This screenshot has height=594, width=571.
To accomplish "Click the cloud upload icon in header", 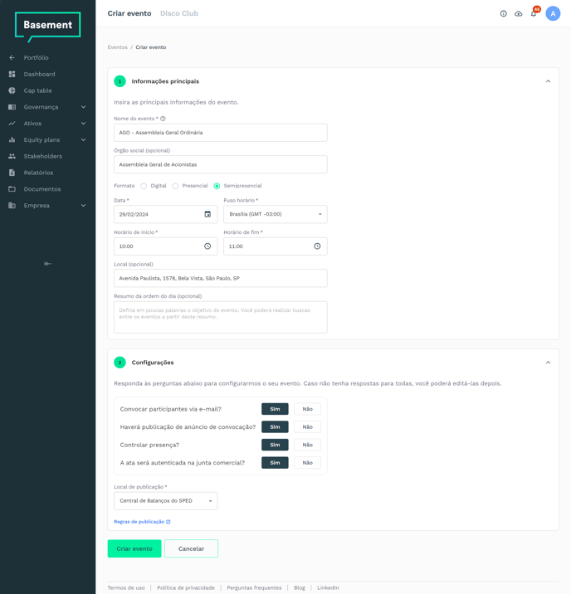I will tap(519, 14).
